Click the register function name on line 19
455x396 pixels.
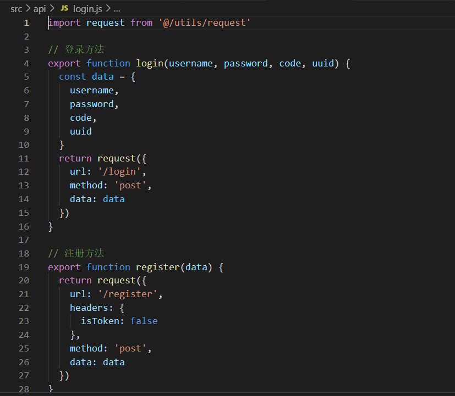click(x=157, y=267)
